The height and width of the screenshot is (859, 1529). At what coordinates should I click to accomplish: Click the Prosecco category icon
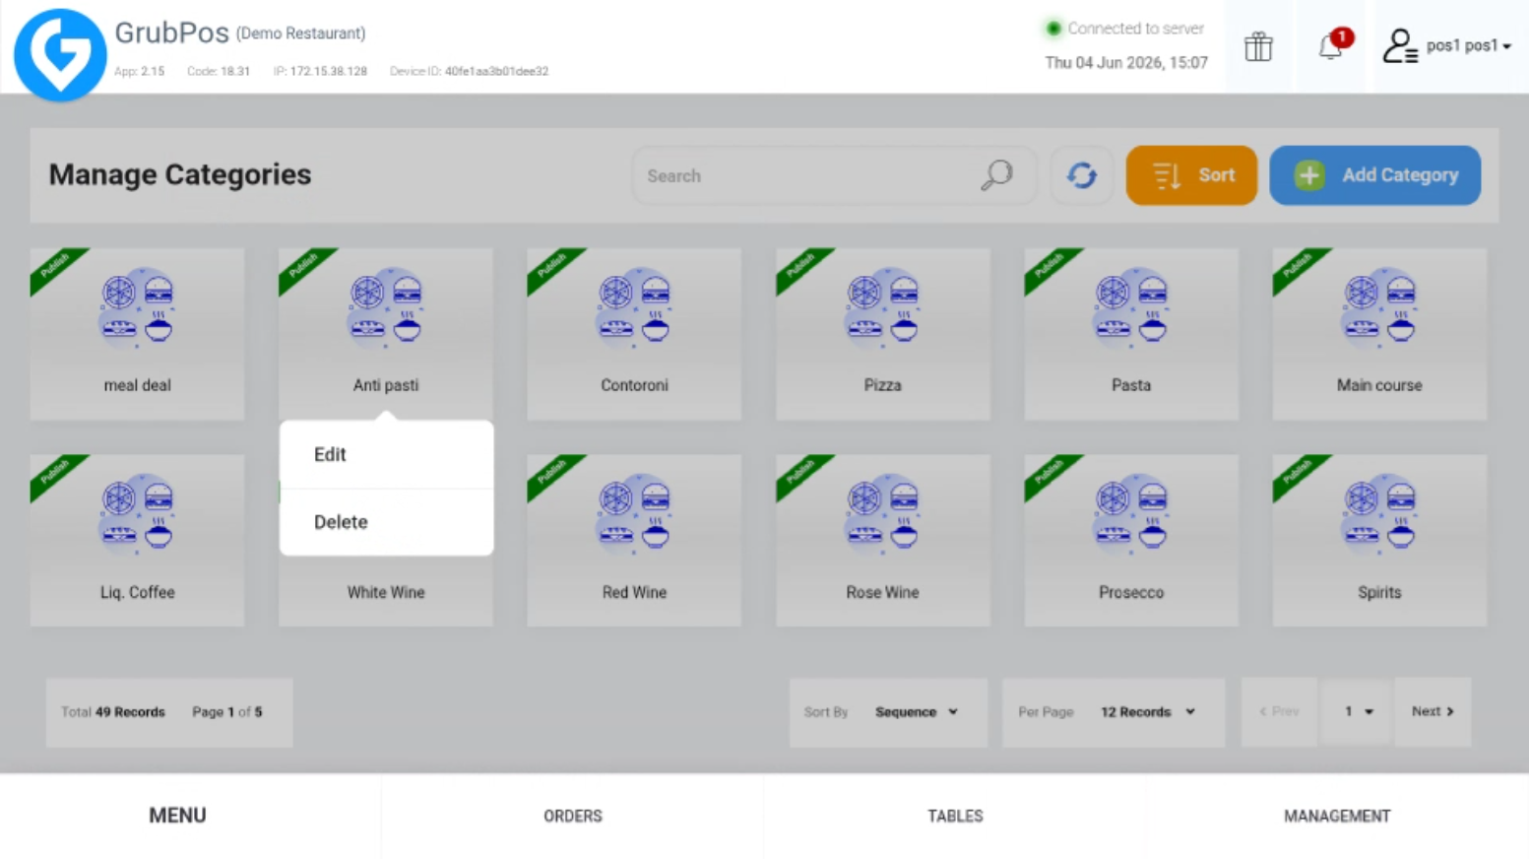(x=1131, y=513)
